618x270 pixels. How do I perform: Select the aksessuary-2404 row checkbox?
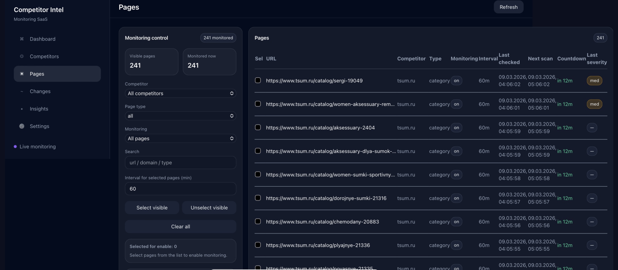[x=258, y=128]
